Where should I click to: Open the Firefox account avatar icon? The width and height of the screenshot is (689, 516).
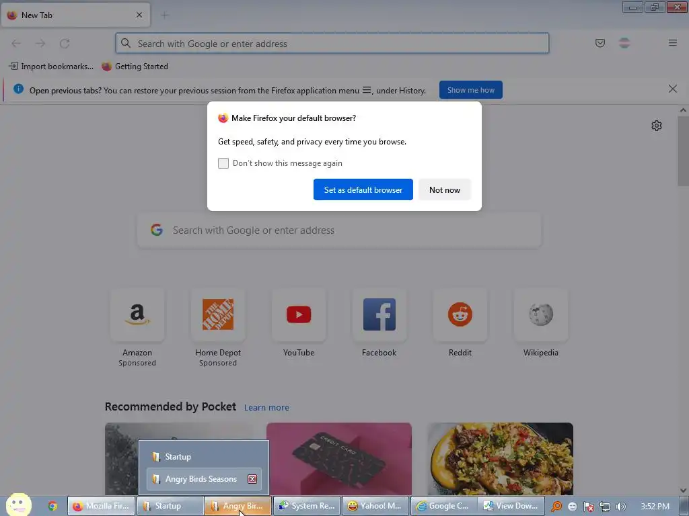tap(624, 43)
